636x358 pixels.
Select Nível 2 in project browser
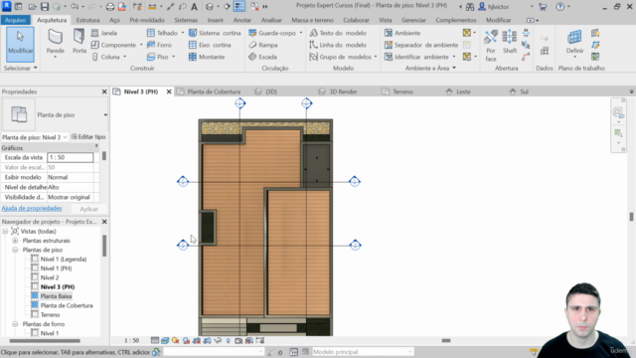(50, 277)
